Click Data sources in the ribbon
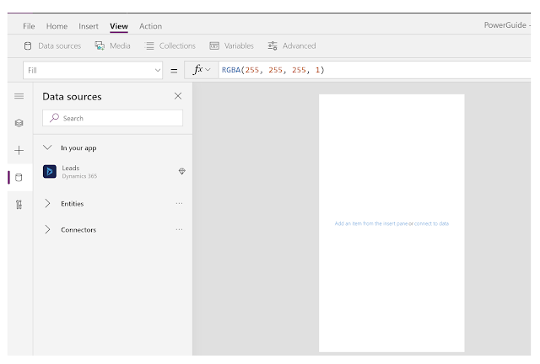This screenshot has width=540, height=364. click(52, 45)
